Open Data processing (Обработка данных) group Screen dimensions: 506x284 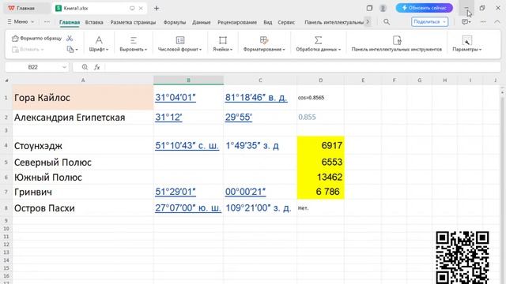coord(318,43)
